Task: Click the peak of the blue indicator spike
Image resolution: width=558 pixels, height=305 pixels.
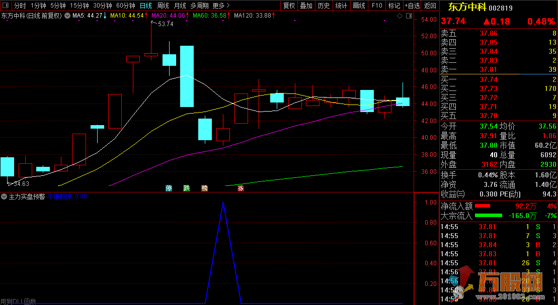Action: pyautogui.click(x=223, y=202)
